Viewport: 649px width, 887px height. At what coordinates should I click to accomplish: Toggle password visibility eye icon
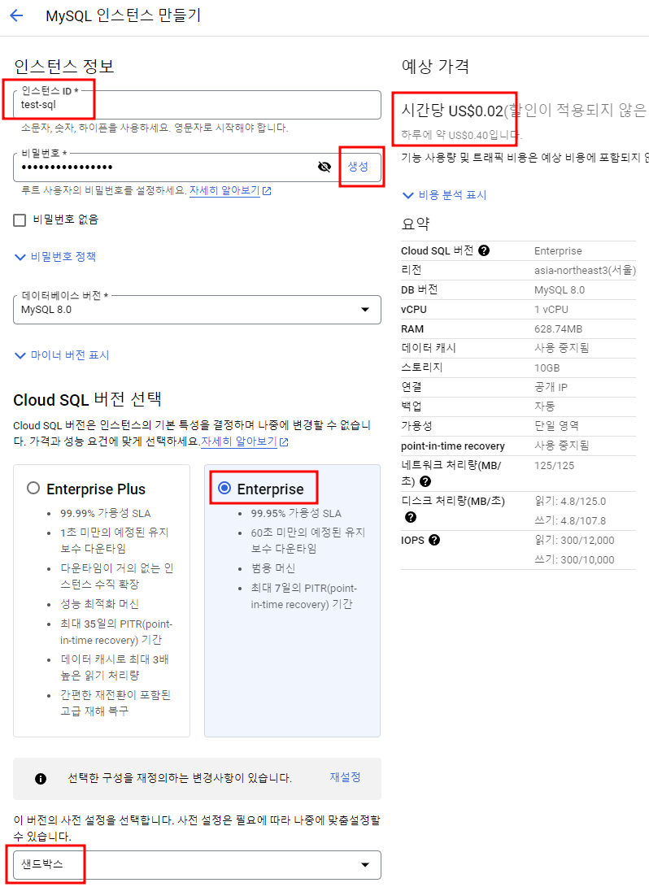(324, 167)
